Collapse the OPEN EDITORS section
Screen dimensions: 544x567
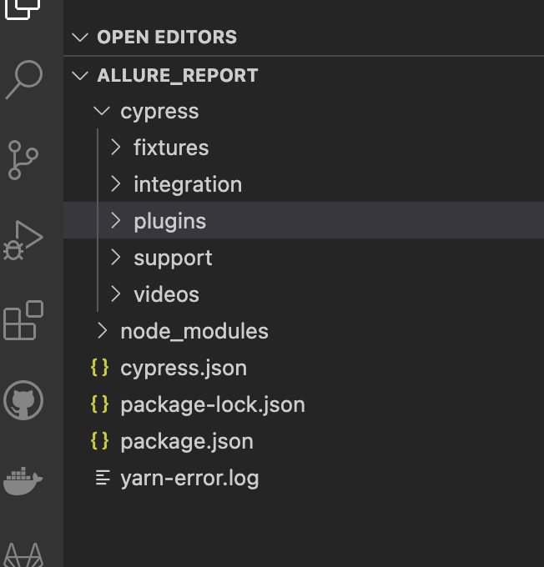[80, 38]
